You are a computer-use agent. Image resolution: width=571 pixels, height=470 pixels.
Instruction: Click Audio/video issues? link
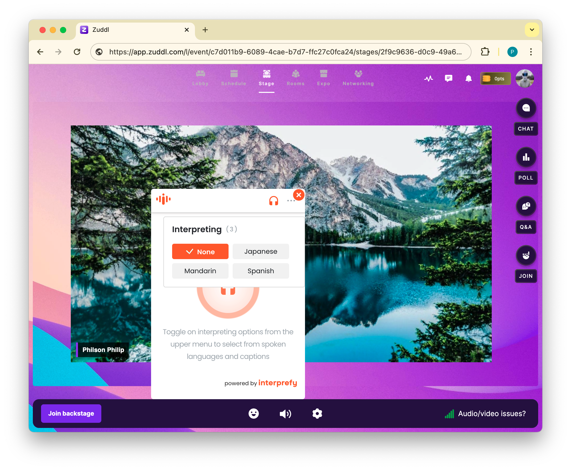[x=491, y=413]
